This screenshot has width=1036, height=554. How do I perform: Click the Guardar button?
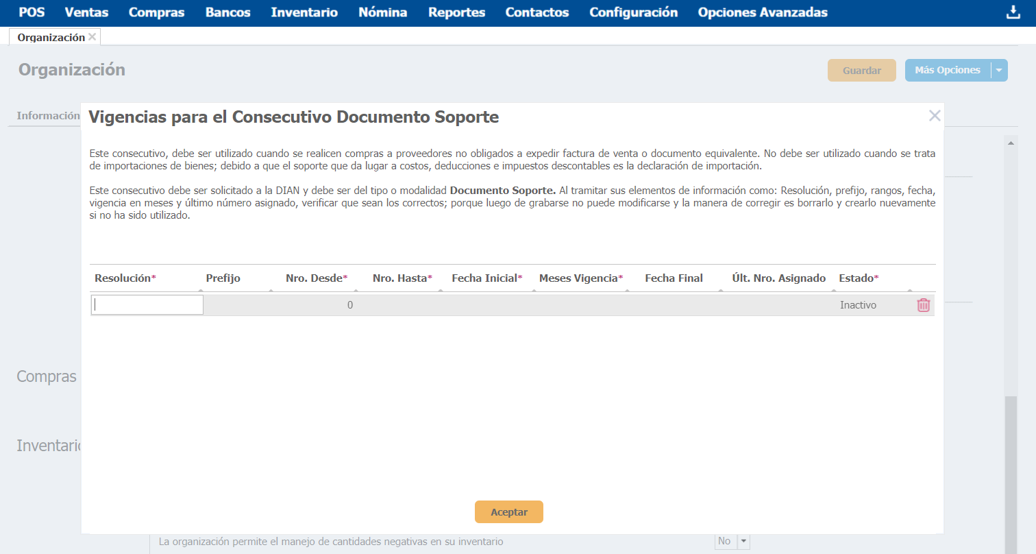click(861, 70)
